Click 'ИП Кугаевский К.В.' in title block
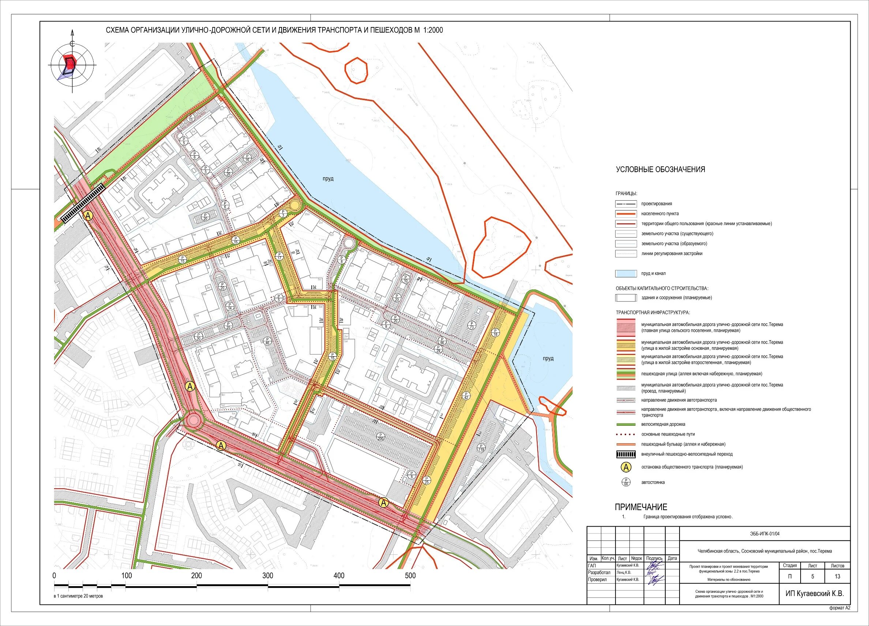Image resolution: width=869 pixels, height=626 pixels. click(x=815, y=593)
